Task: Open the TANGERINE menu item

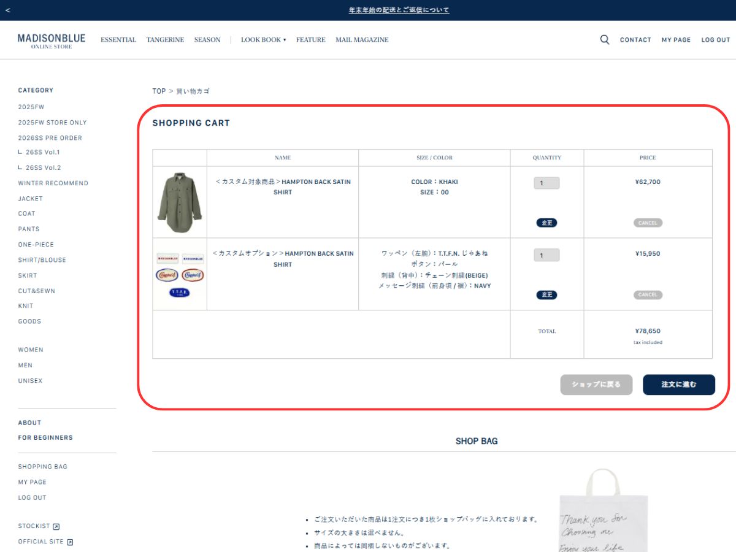Action: click(165, 40)
